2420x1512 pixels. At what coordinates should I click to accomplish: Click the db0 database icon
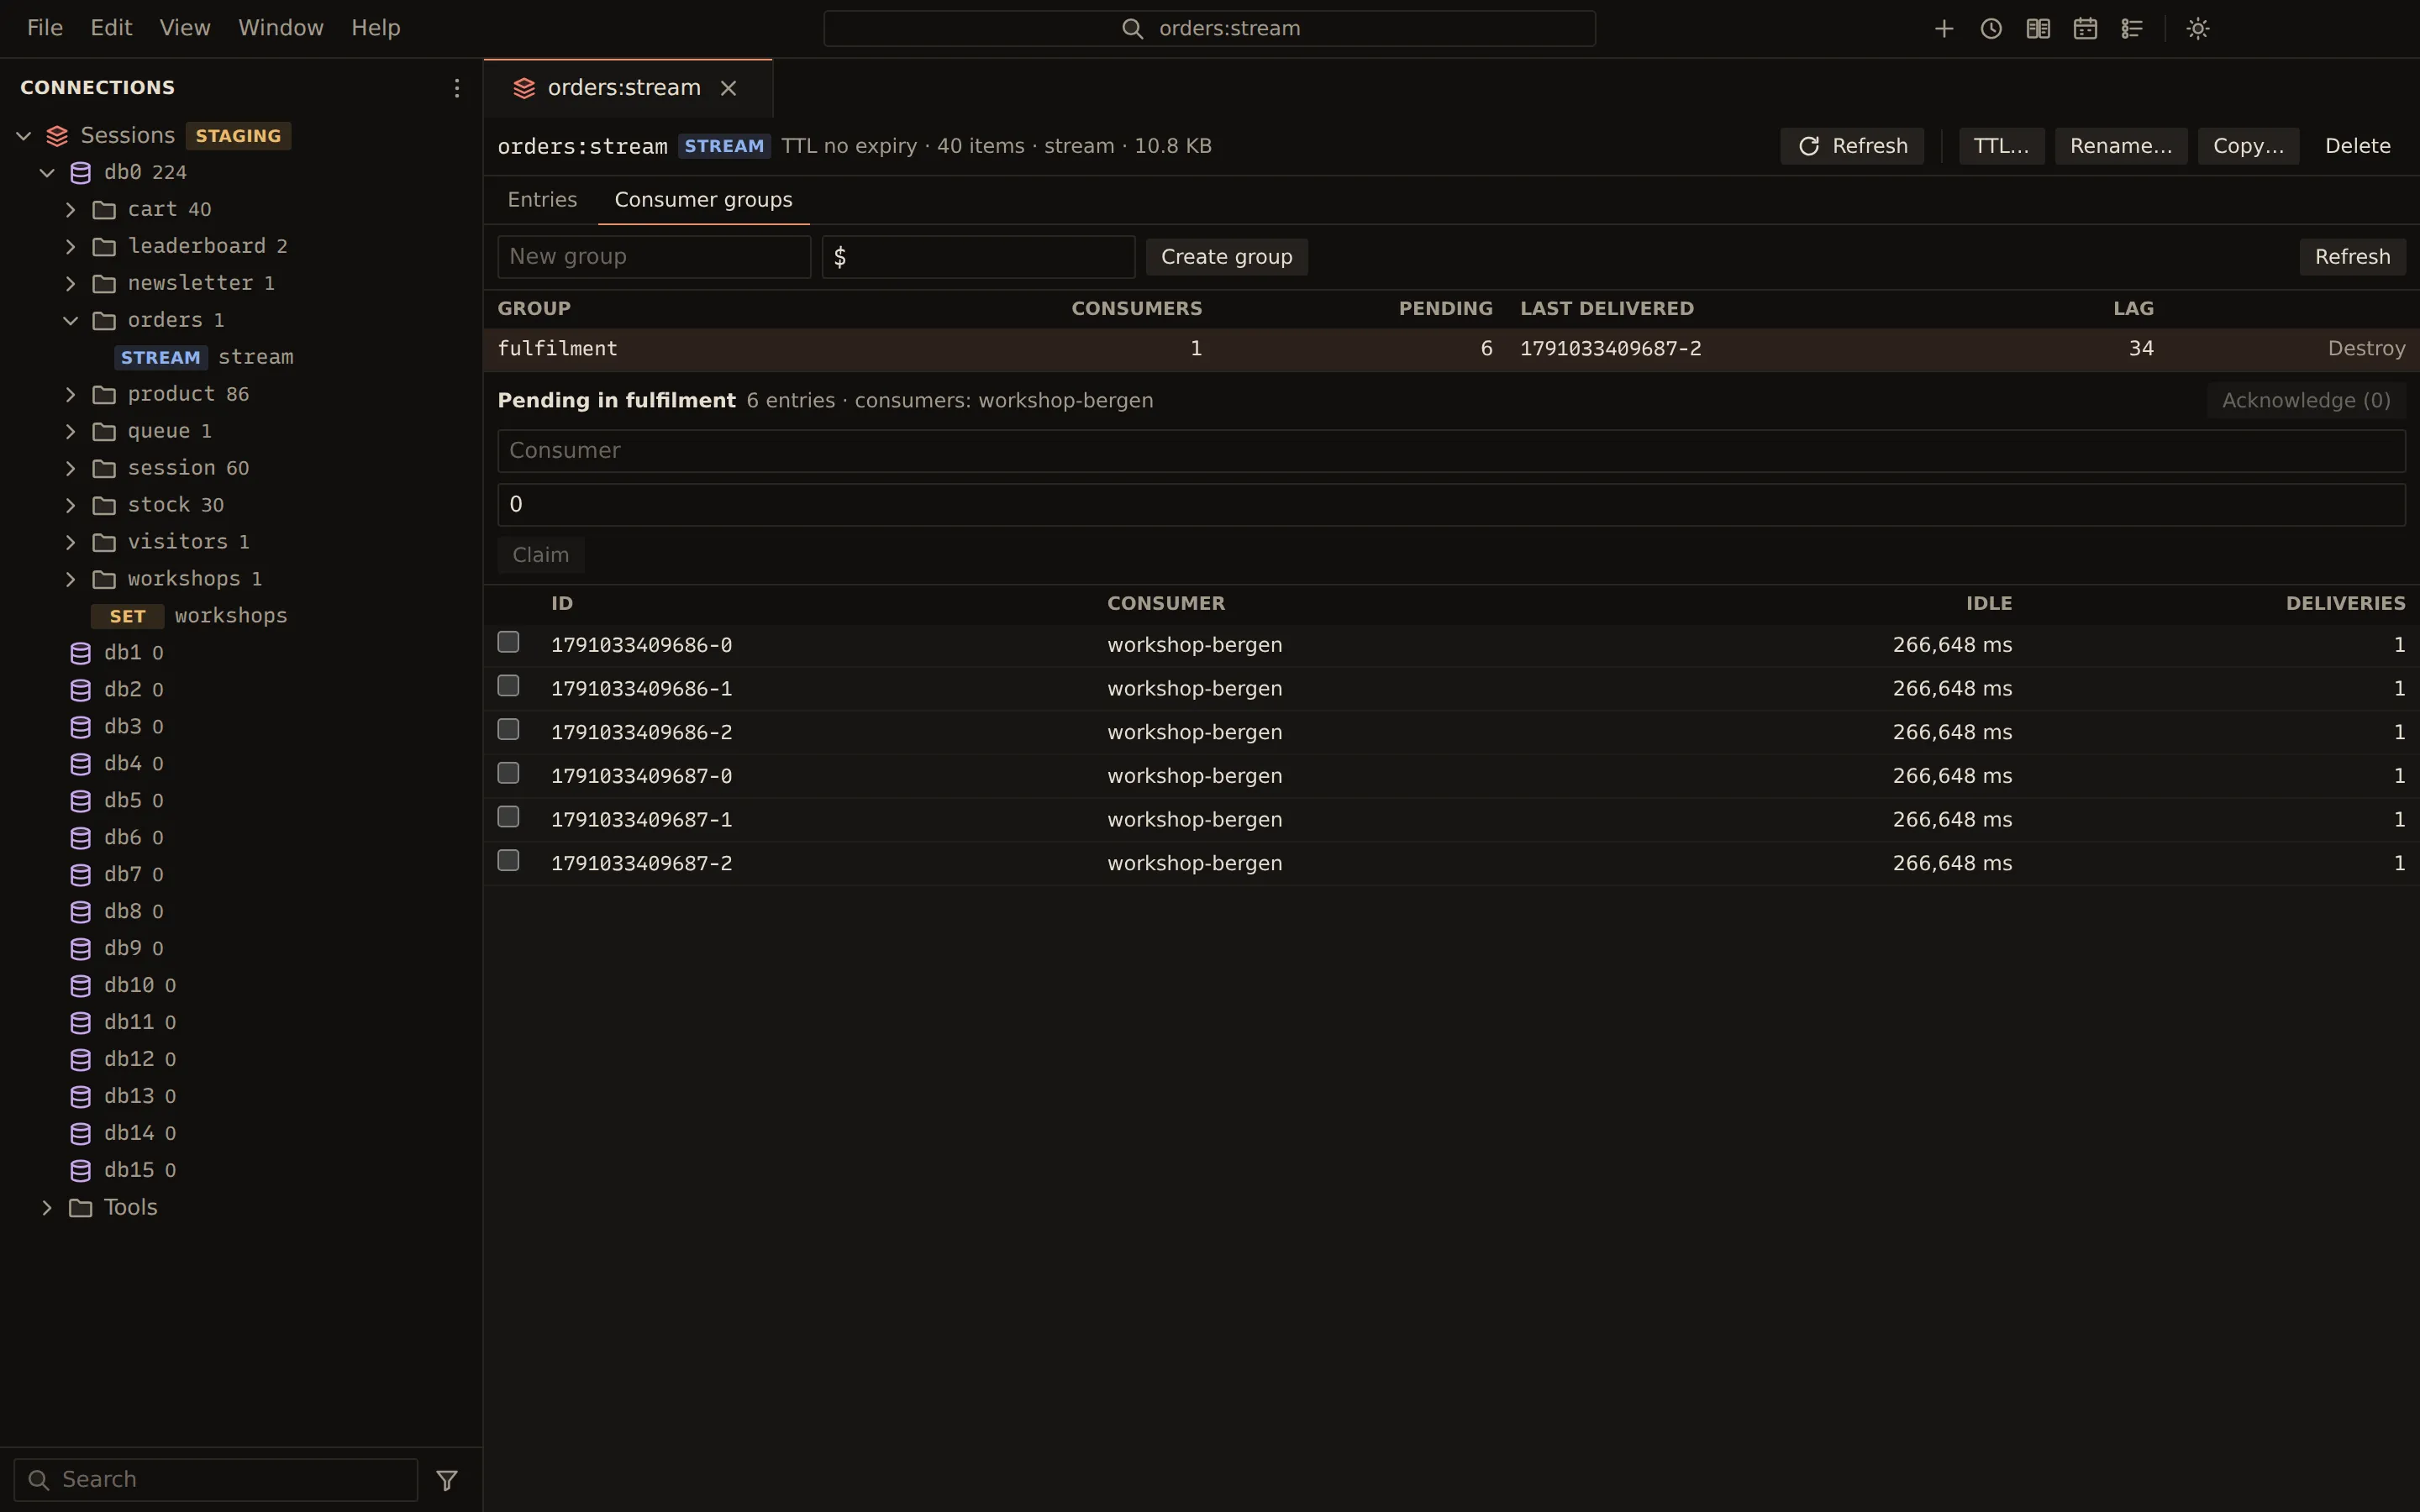(81, 173)
